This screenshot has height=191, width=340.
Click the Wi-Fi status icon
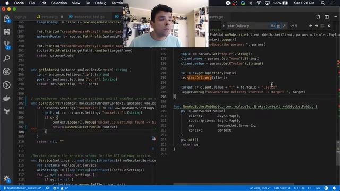point(259,3)
